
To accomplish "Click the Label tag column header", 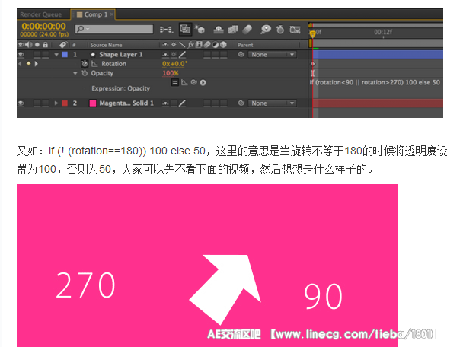I will (63, 45).
